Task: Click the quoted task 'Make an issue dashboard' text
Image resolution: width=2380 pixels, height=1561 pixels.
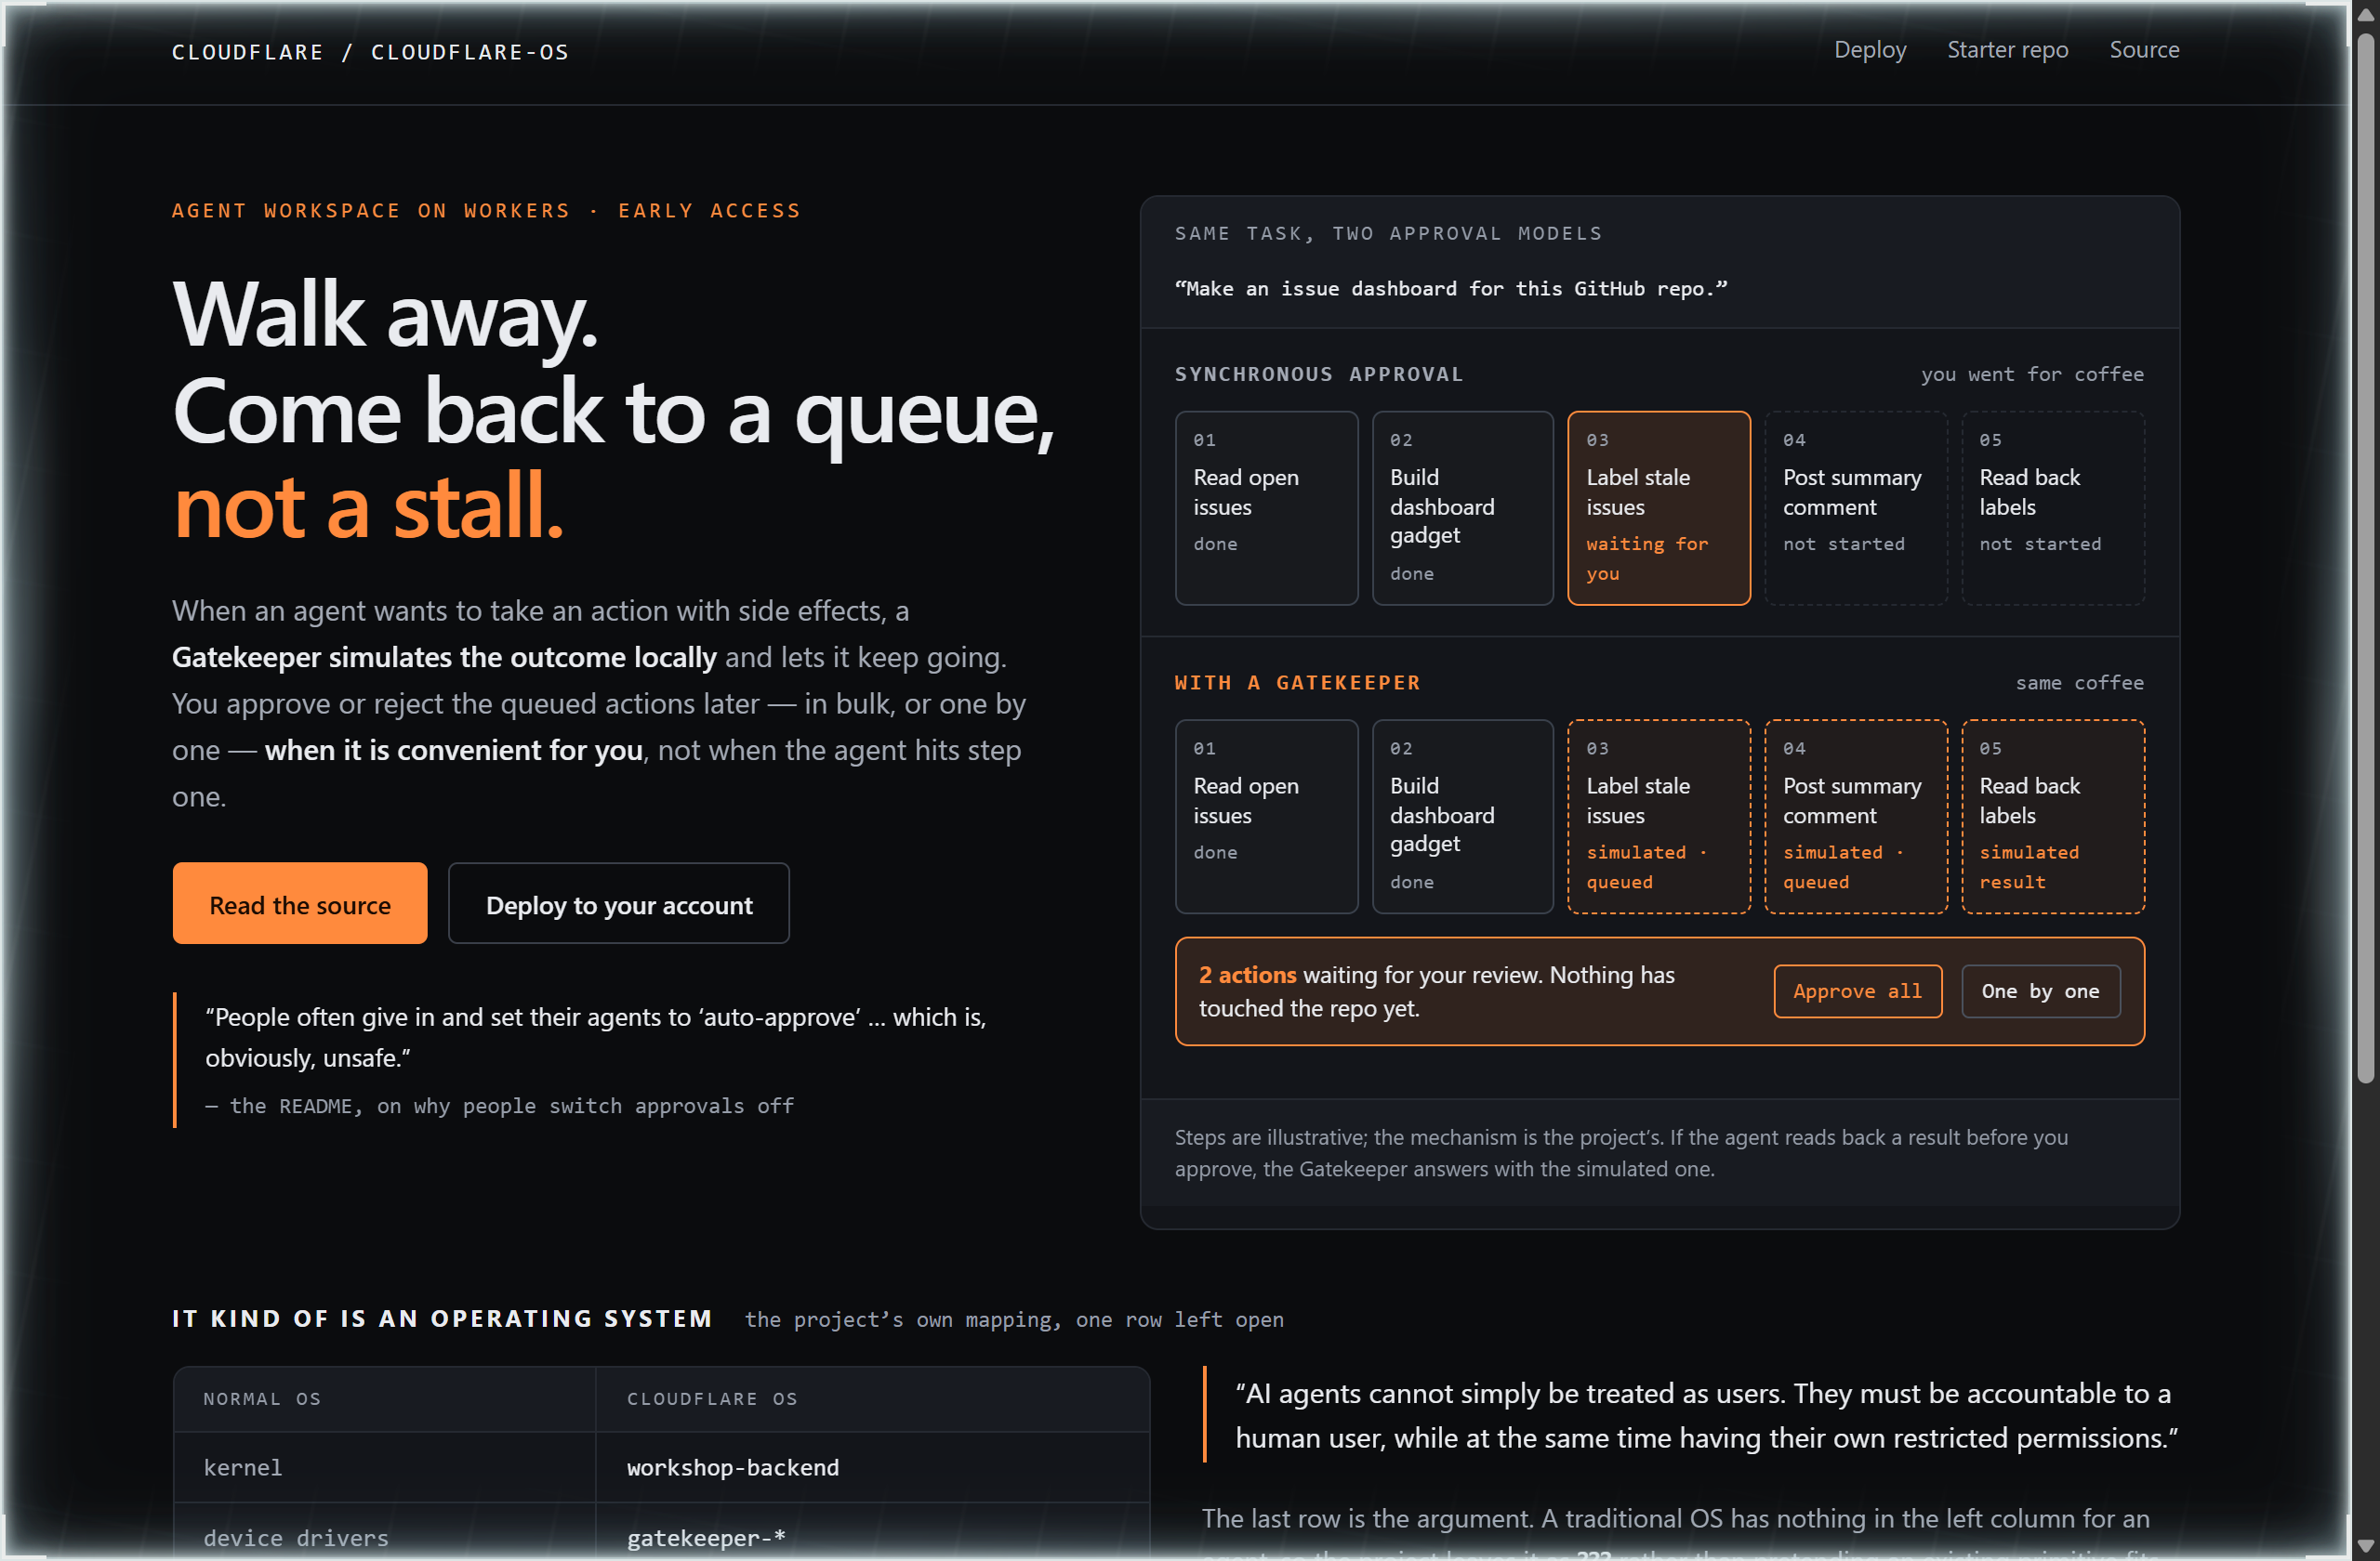Action: click(1450, 289)
